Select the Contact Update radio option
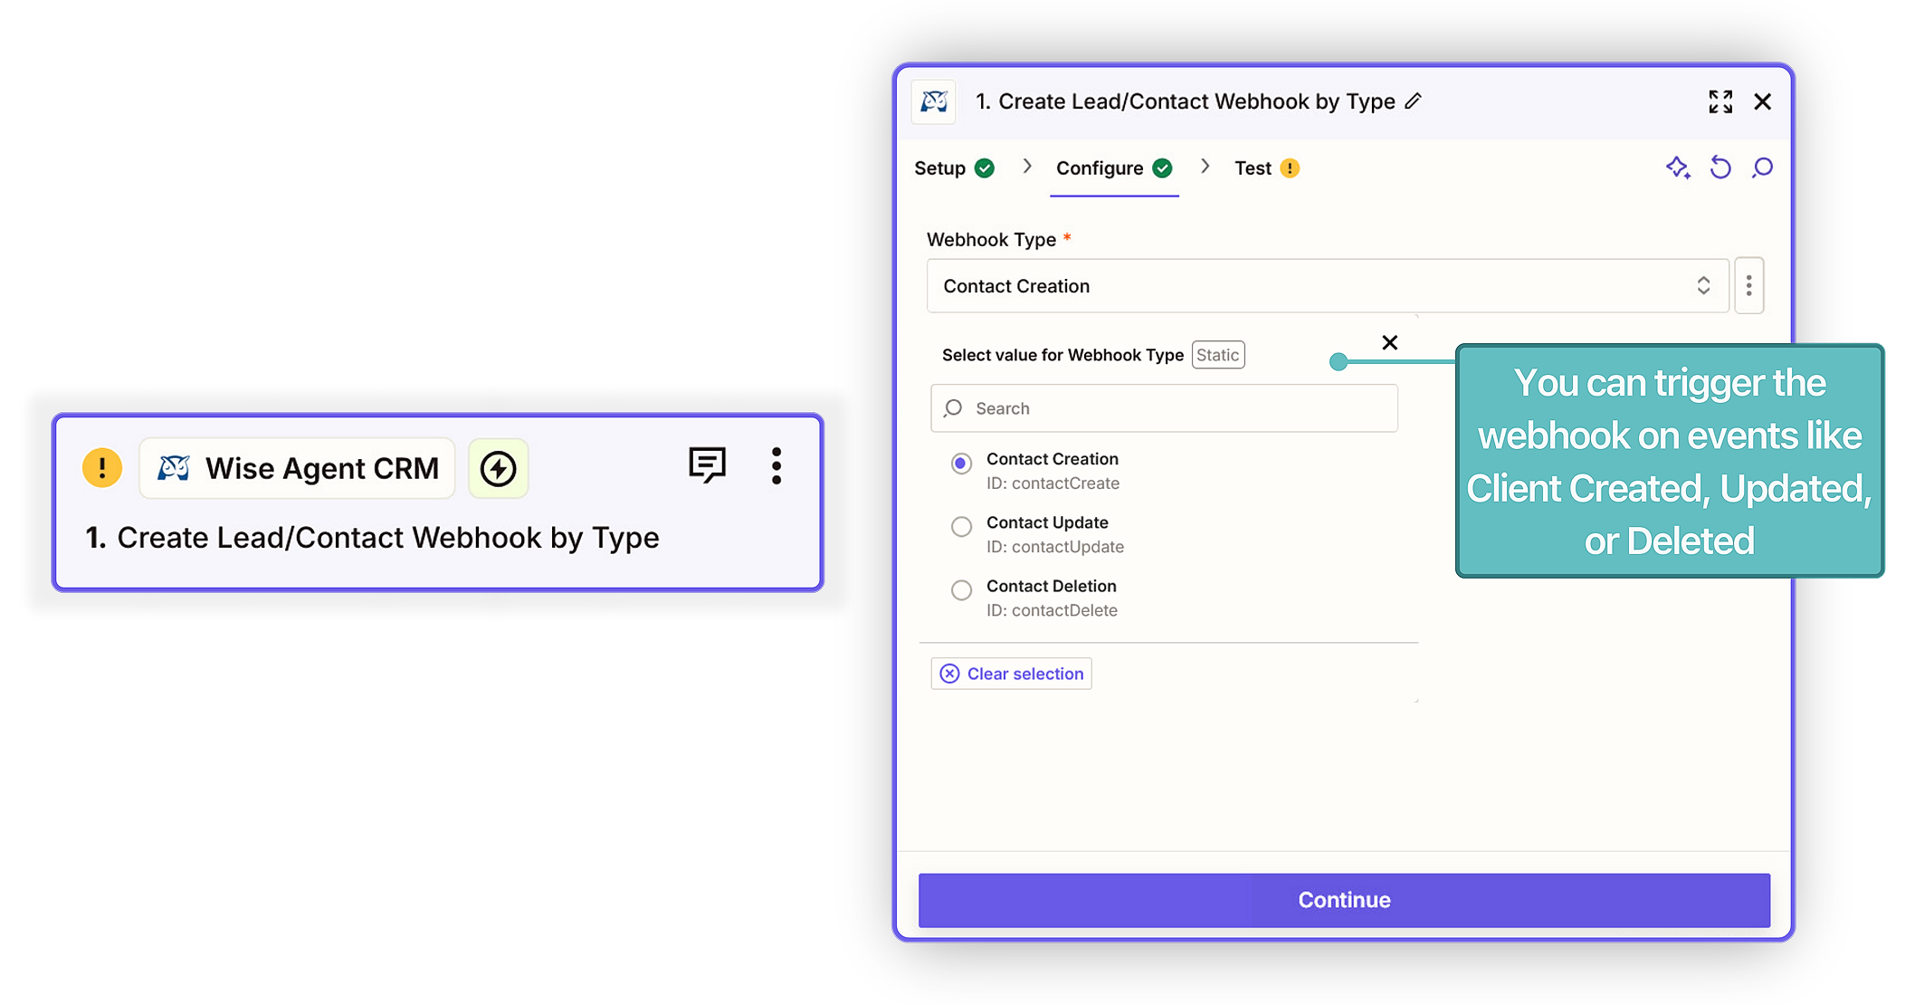1915x1005 pixels. [x=961, y=527]
